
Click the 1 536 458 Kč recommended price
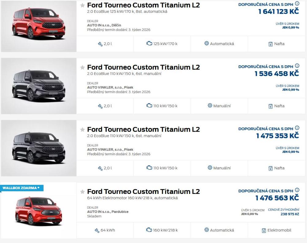coord(277,74)
